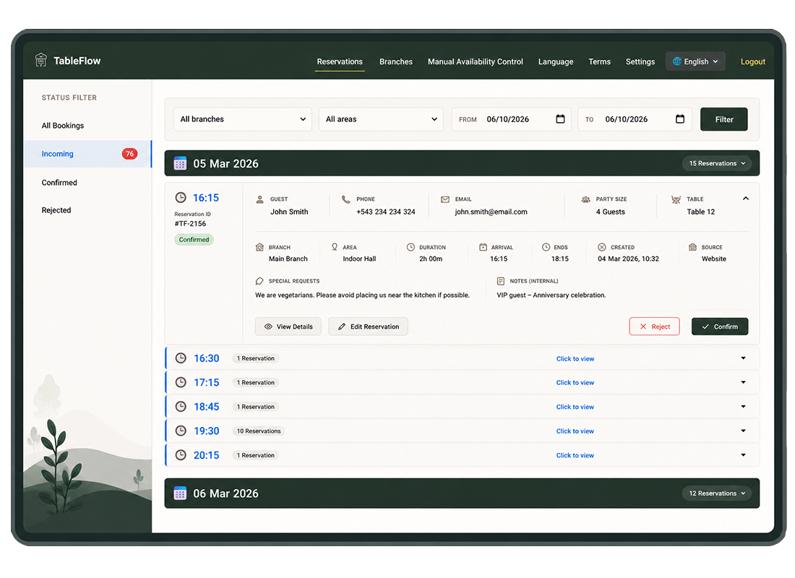Click the source storefront icon
This screenshot has height=578, width=795.
(x=692, y=247)
